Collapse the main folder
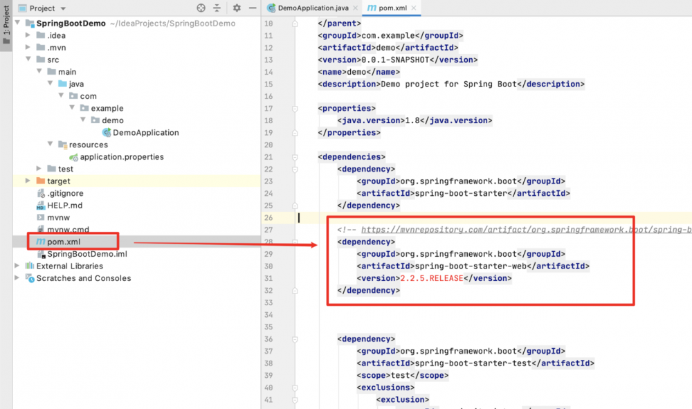The height and width of the screenshot is (409, 692). pyautogui.click(x=39, y=71)
